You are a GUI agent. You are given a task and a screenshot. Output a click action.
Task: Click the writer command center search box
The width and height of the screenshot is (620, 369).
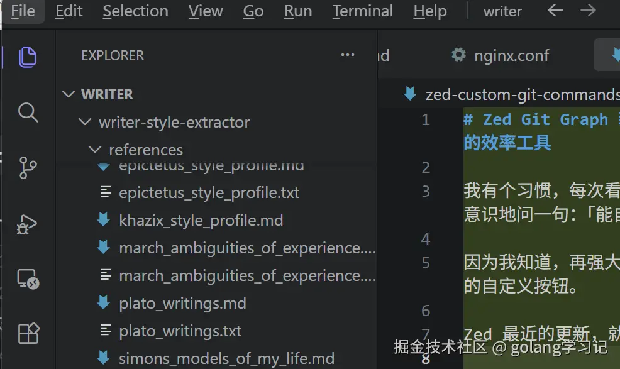point(502,11)
